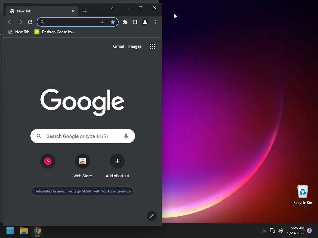
Task: Open the Google apps grid
Action: tap(152, 46)
